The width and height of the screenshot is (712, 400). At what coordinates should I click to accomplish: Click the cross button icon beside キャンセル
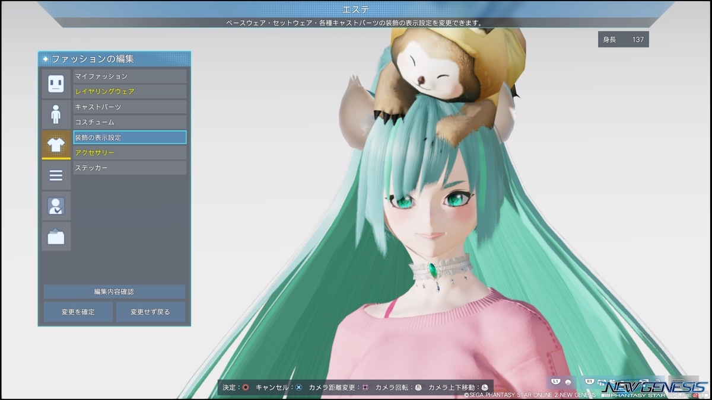point(298,388)
